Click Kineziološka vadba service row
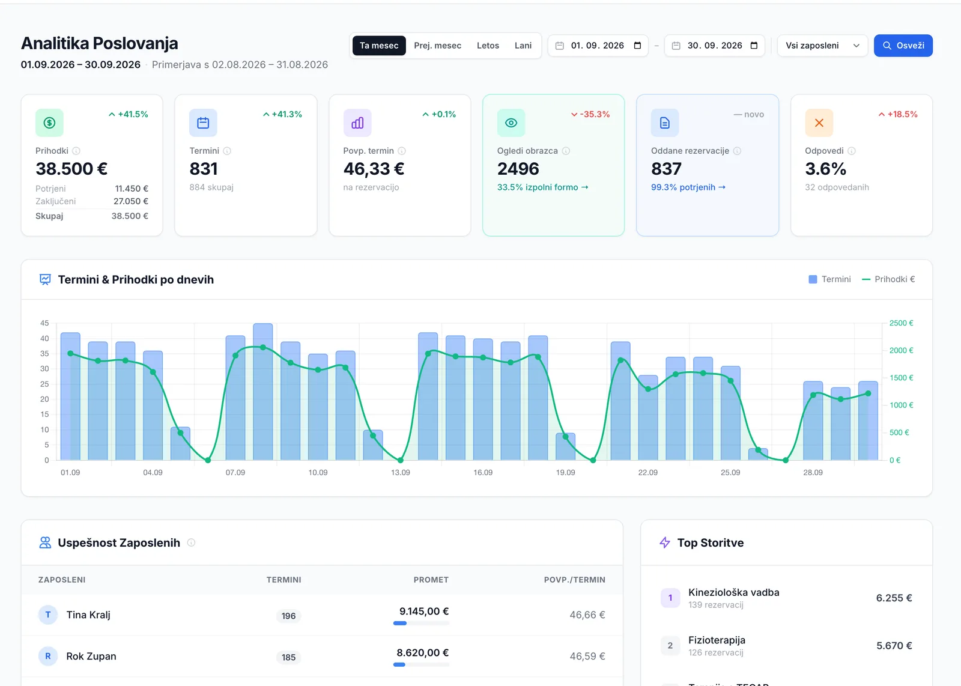Viewport: 961px width, 686px height. pos(786,598)
